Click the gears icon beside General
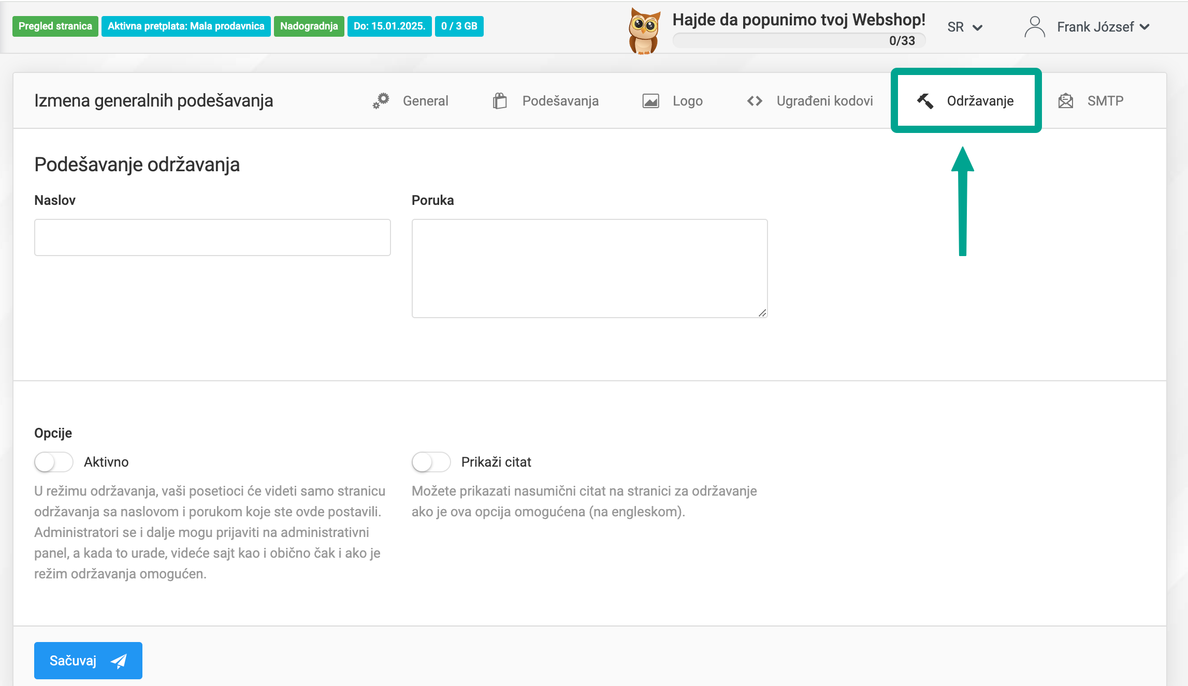This screenshot has width=1188, height=686. (x=381, y=101)
